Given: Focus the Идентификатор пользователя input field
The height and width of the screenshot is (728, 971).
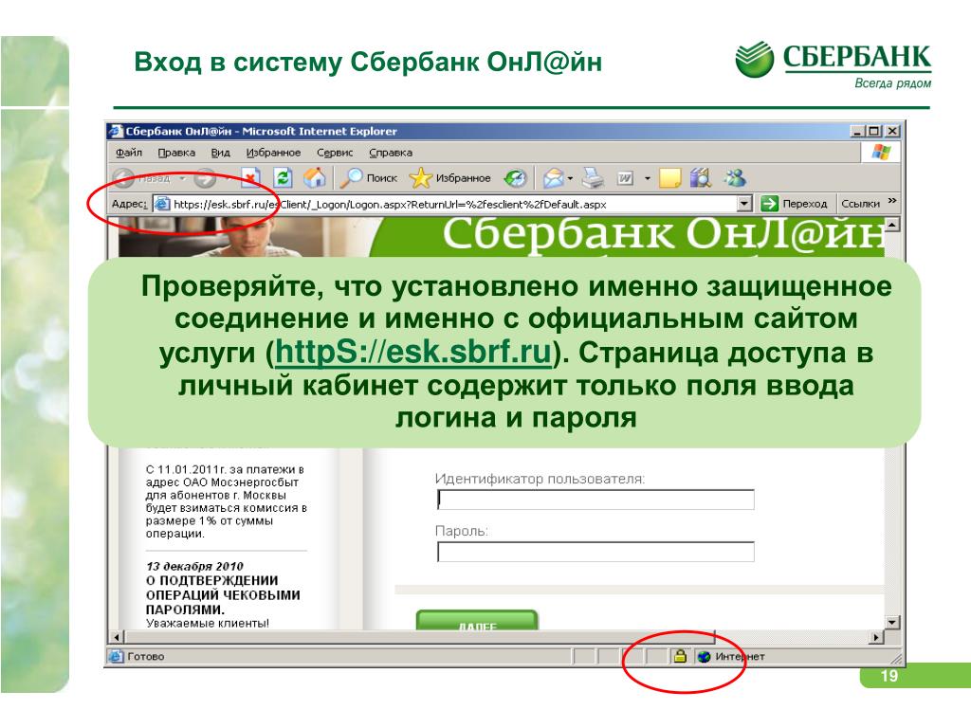Looking at the screenshot, I should pos(595,499).
